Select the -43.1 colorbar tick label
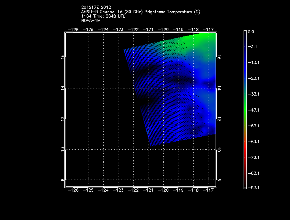 [x=253, y=110]
